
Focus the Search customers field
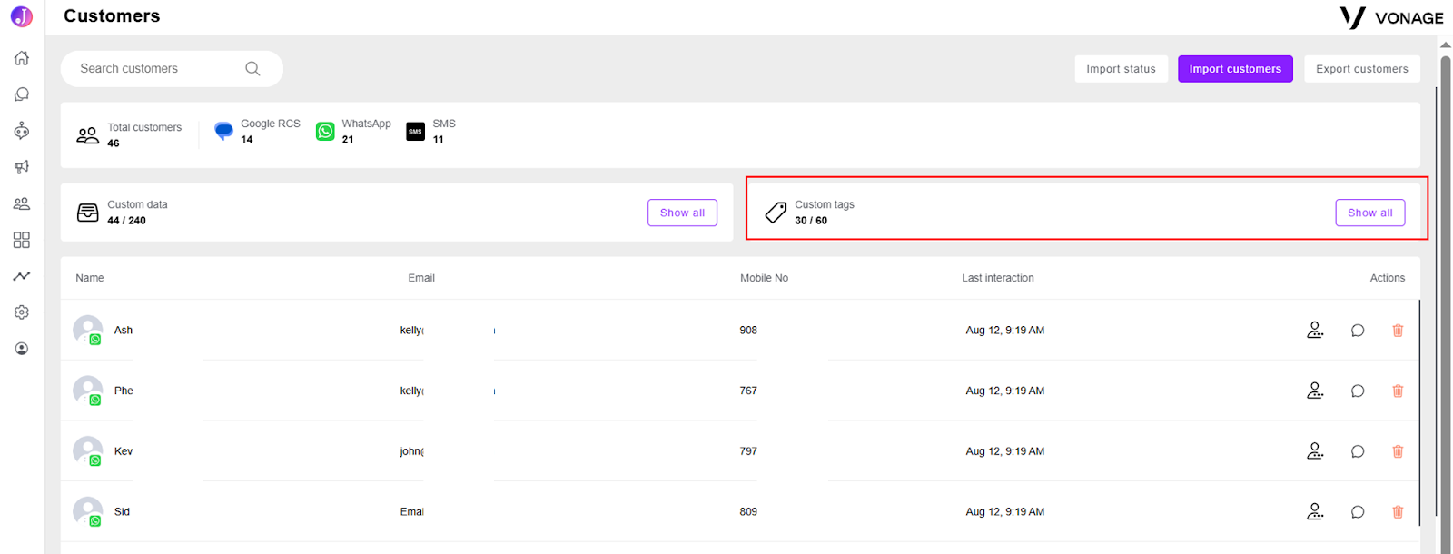172,69
